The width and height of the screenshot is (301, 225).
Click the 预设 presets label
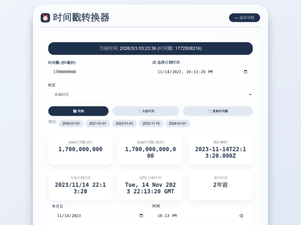click(x=52, y=122)
